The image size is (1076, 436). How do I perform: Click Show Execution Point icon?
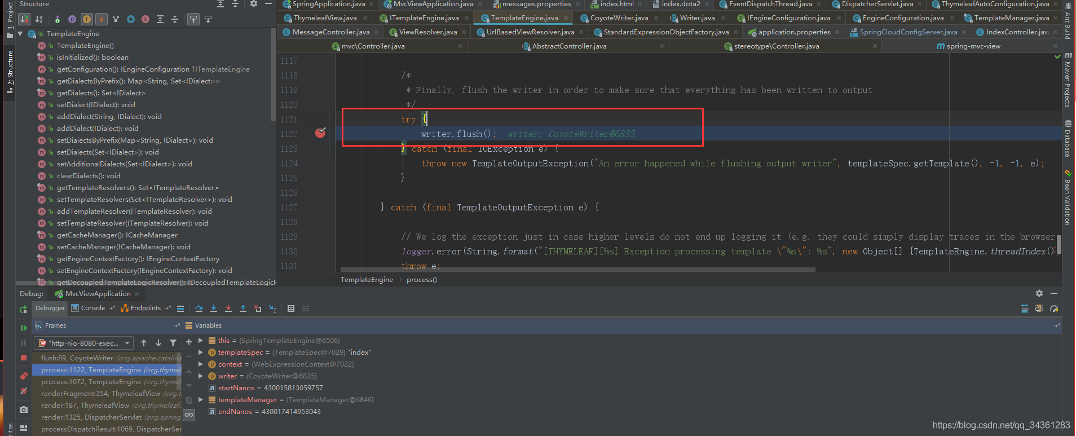(x=180, y=309)
